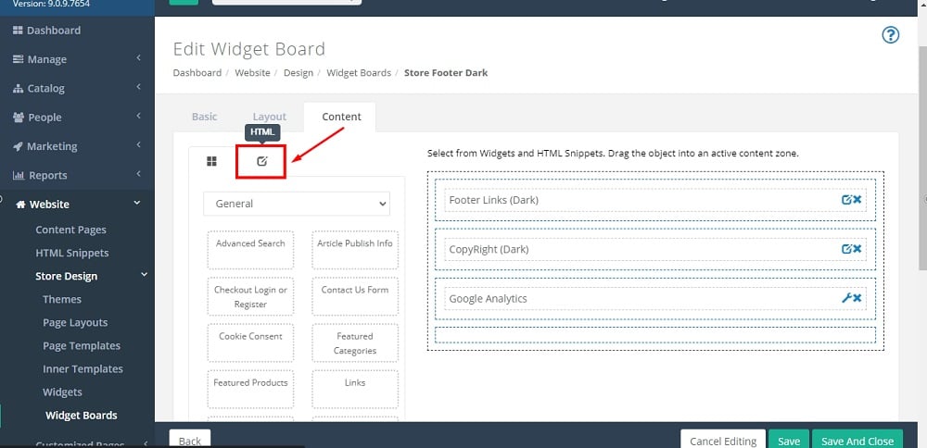Select the Featured Products widget
927x448 pixels.
pyautogui.click(x=250, y=390)
